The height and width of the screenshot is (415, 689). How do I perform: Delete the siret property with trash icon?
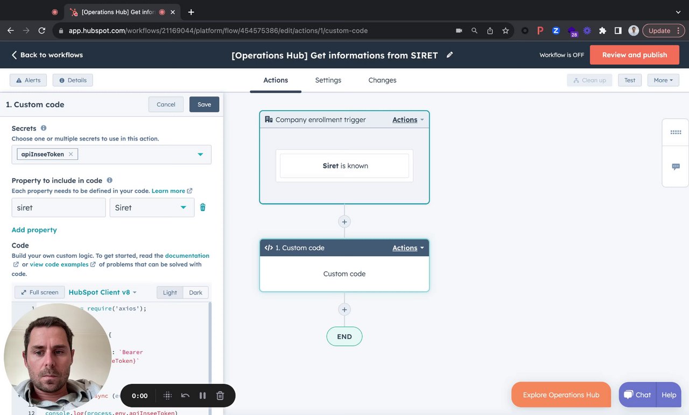pyautogui.click(x=203, y=207)
